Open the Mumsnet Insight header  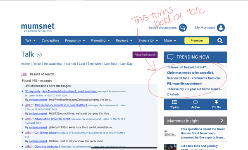click(196, 121)
